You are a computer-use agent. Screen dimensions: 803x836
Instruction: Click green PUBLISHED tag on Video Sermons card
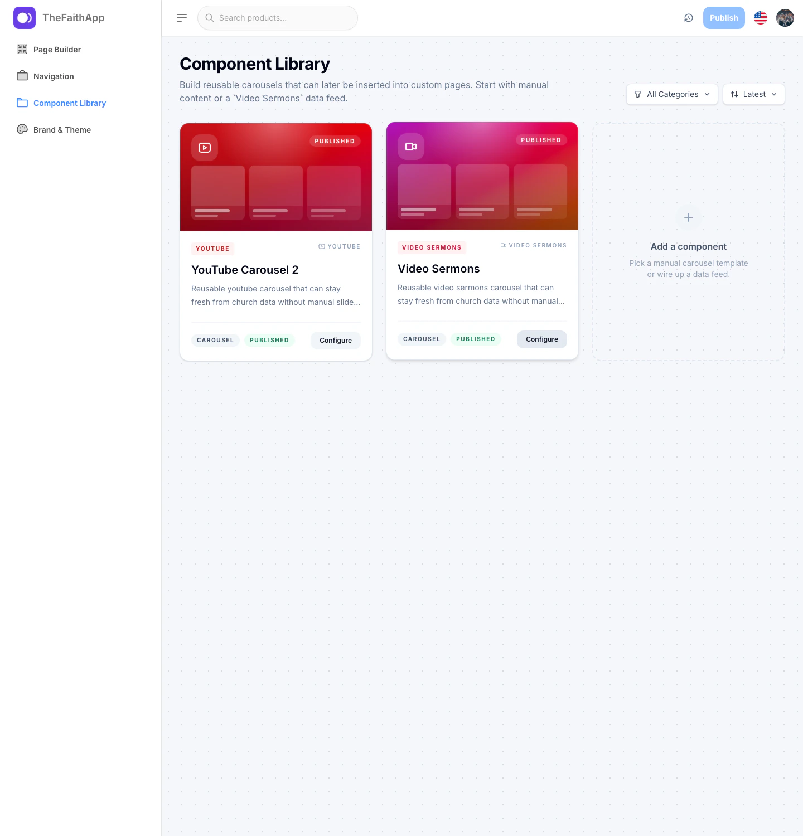tap(476, 339)
